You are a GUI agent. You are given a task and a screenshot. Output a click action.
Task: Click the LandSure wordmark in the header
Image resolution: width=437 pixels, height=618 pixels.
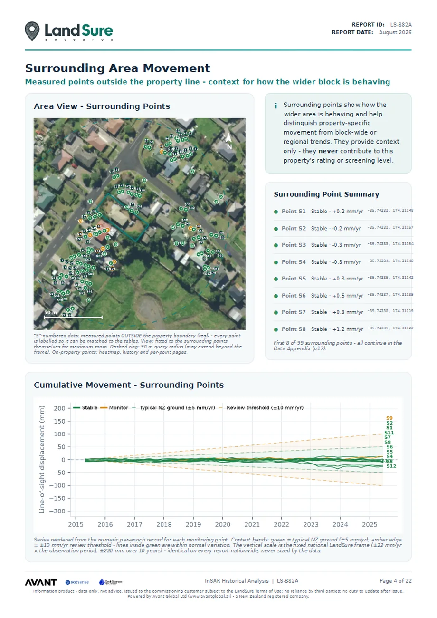[78, 30]
